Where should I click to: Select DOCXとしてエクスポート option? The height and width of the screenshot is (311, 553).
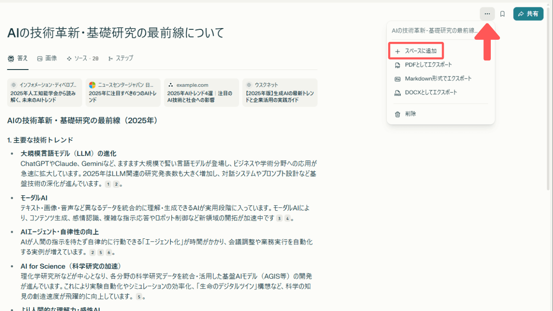coord(430,92)
